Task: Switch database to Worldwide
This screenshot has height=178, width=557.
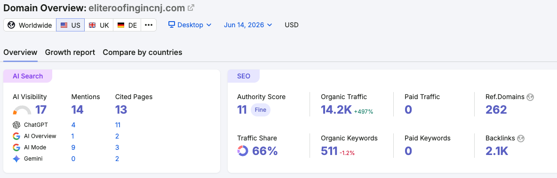Action: coord(30,25)
